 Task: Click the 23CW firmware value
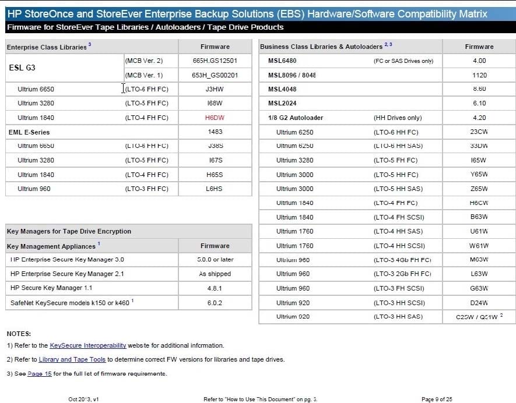click(479, 132)
